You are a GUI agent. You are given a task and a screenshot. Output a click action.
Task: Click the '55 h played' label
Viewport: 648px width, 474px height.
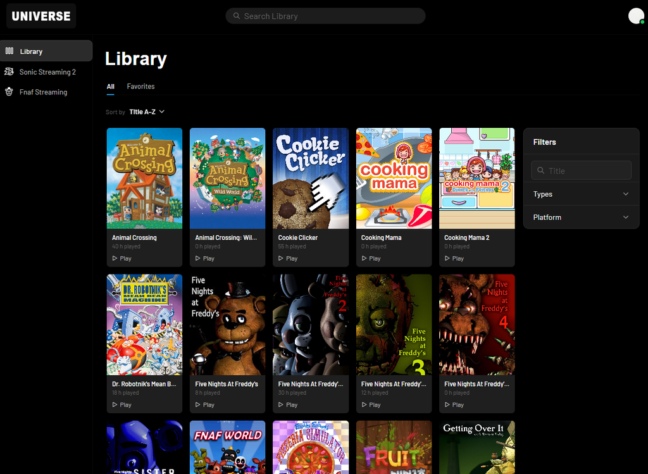click(x=292, y=246)
